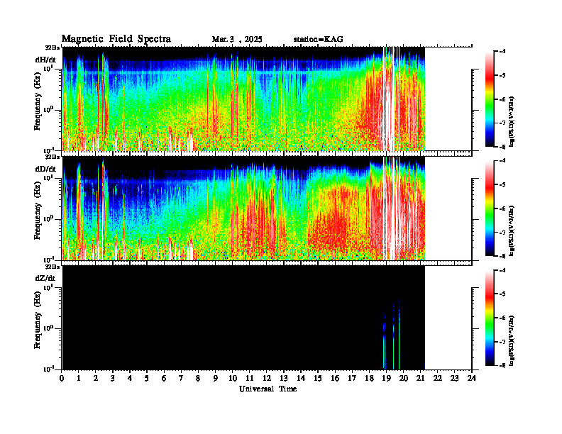Click the color bar beside the dD/dt panel
The width and height of the screenshot is (562, 434).
click(x=490, y=208)
